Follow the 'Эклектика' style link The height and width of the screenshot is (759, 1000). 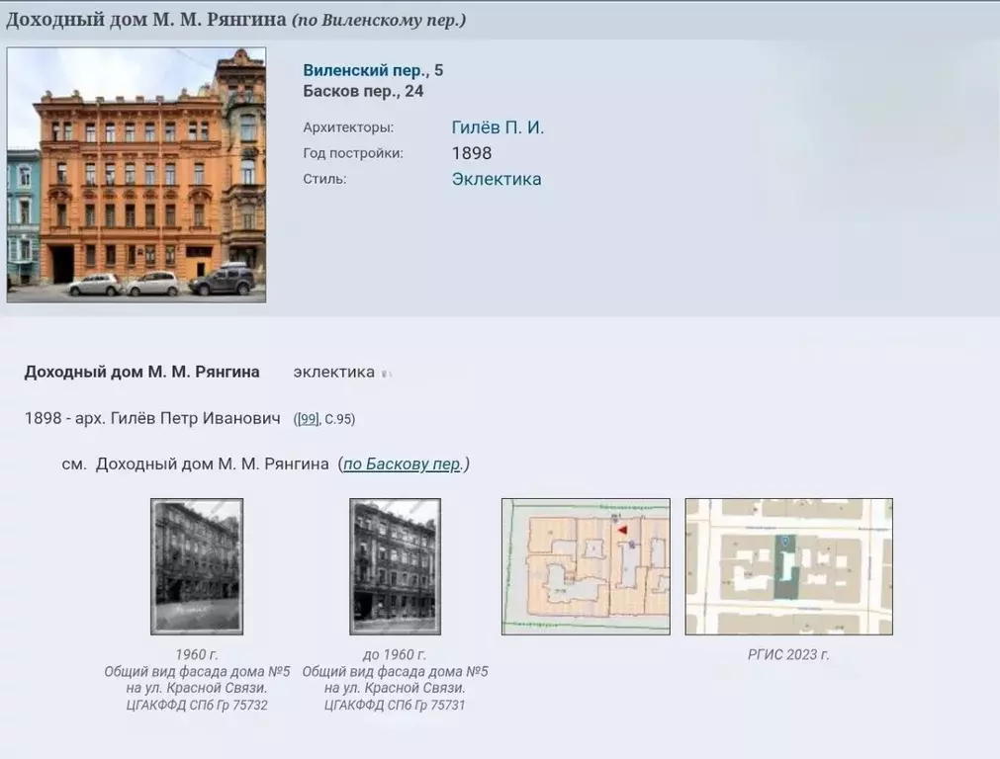(497, 179)
